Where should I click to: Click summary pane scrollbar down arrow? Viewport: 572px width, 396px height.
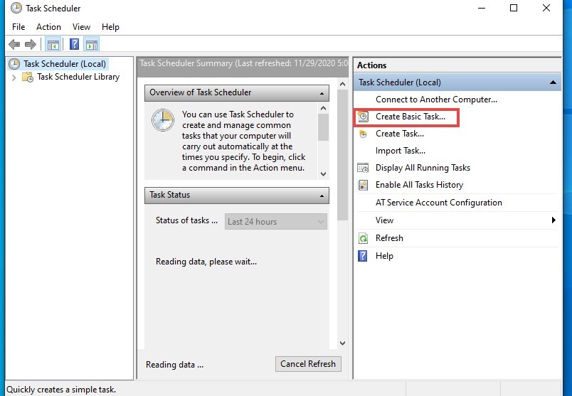(342, 343)
